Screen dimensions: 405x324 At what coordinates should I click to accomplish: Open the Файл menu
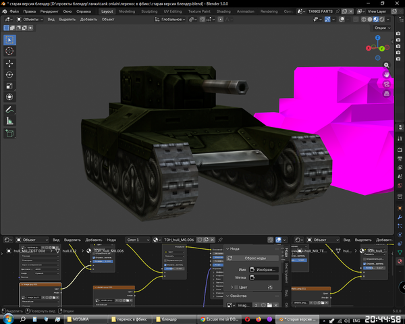point(14,11)
